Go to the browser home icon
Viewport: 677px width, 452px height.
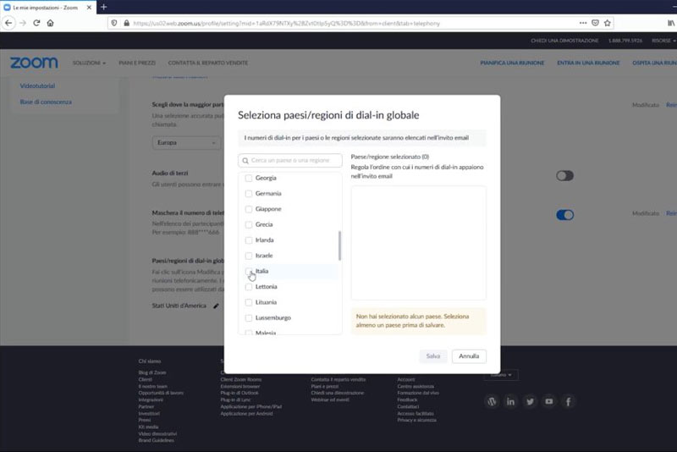pos(51,23)
